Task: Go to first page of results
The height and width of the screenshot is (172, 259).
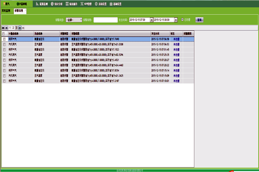Action: pyautogui.click(x=3, y=27)
